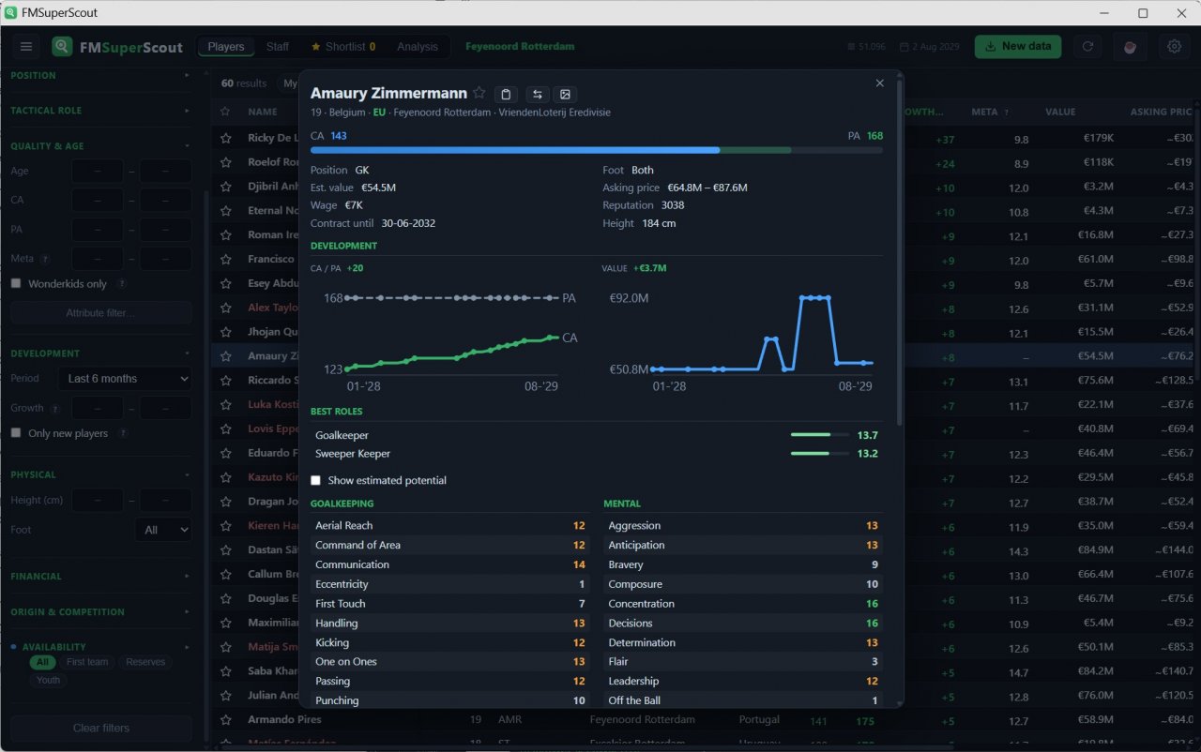Screen dimensions: 1201x752
Task: Expand the FINANCIAL filter section
Action: pos(99,577)
